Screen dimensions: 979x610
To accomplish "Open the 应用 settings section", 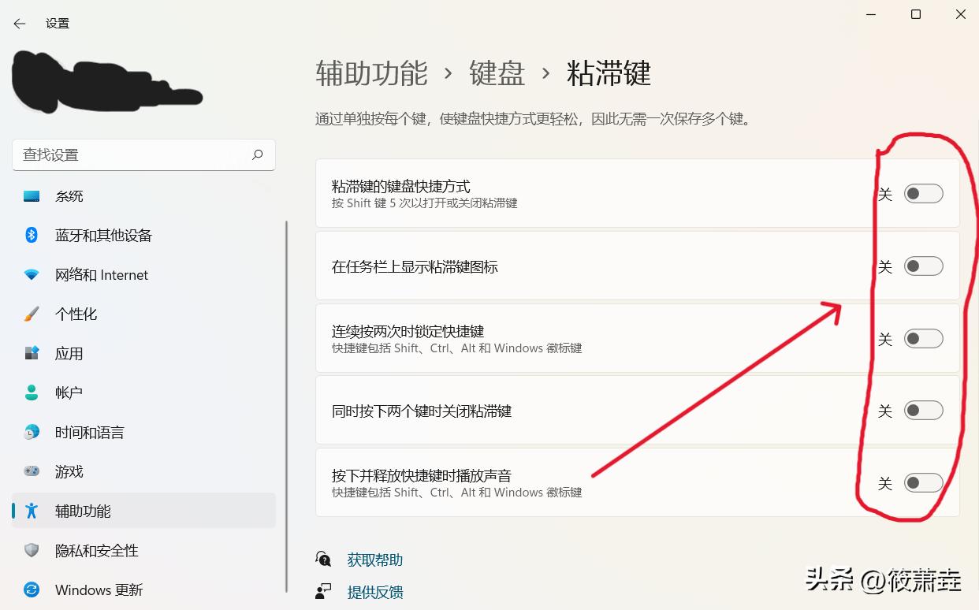I will coord(69,353).
